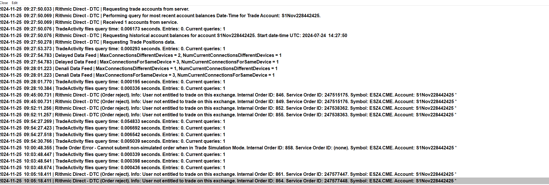
Task: Click the Close menu item
Action: [4, 3]
